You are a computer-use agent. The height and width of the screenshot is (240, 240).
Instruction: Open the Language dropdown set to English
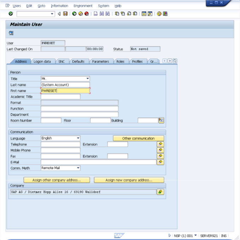78,138
